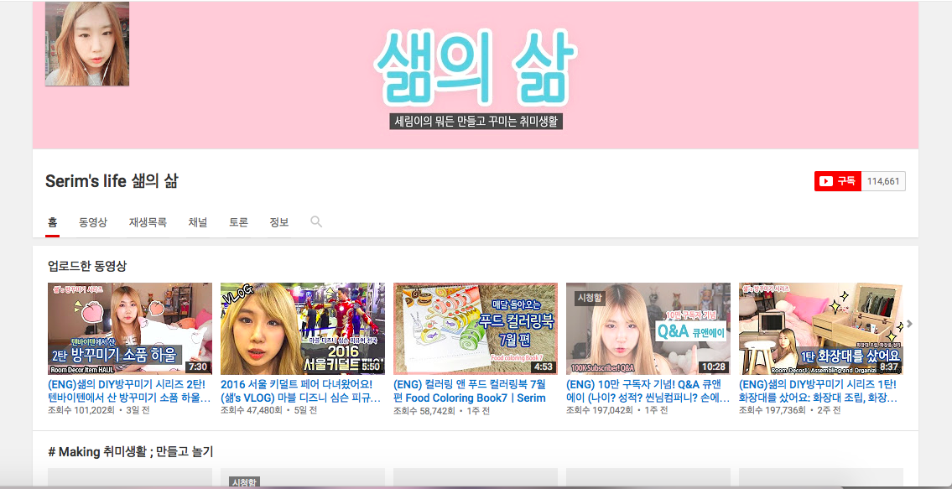Open the channel search magnifier icon

click(x=315, y=221)
